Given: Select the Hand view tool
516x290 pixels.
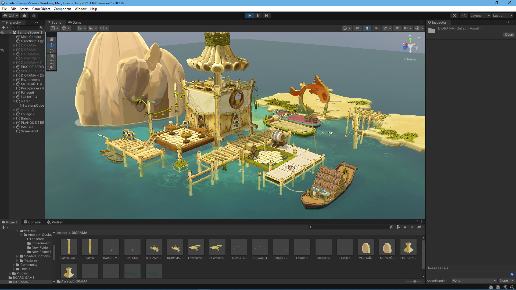Looking at the screenshot, I should tap(51, 39).
